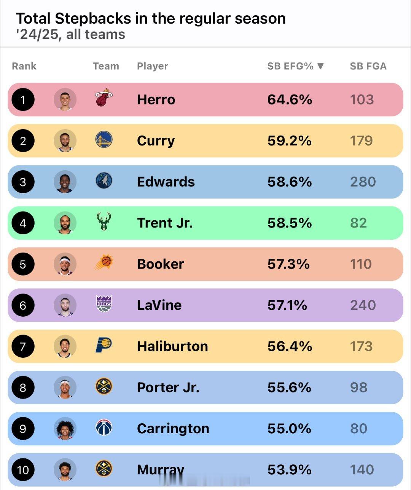Click the Nuggets logo beside Porter Jr.
The width and height of the screenshot is (411, 490).
tap(104, 387)
